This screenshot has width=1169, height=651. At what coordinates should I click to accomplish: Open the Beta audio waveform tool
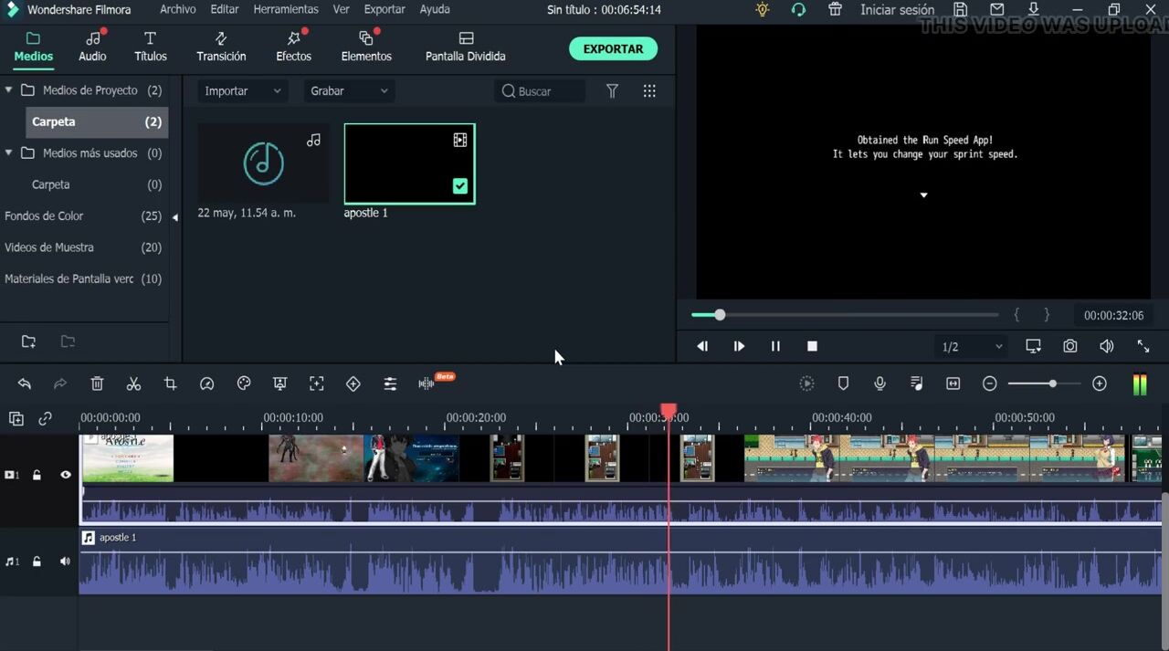427,383
